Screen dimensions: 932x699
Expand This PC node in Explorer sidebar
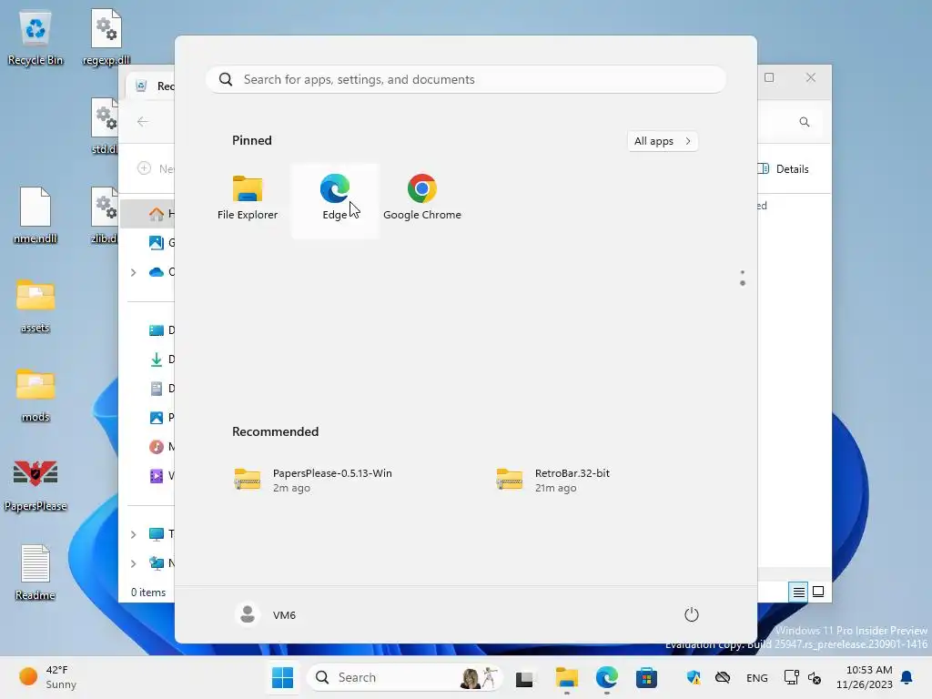133,534
